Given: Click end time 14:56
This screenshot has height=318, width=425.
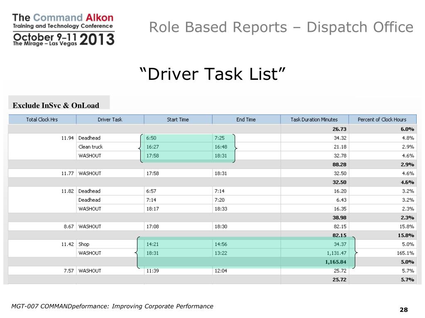Looking at the screenshot, I should coord(221,244).
